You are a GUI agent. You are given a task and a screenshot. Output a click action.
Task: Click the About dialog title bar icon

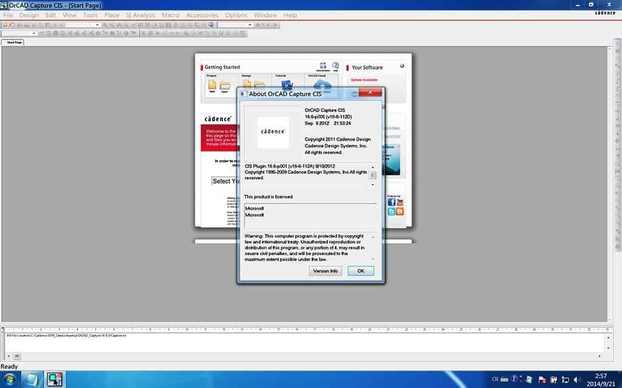pos(243,94)
